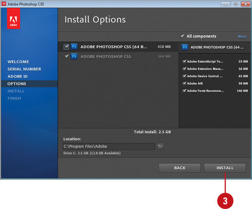Select the Adobe Photoshop CS5 (64 B... row
This screenshot has height=209, width=252.
[x=118, y=47]
